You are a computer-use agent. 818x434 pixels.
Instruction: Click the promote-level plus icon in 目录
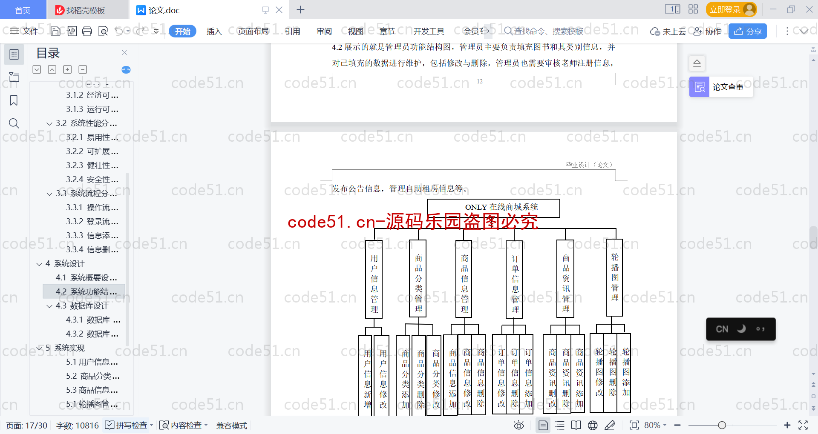pos(67,69)
